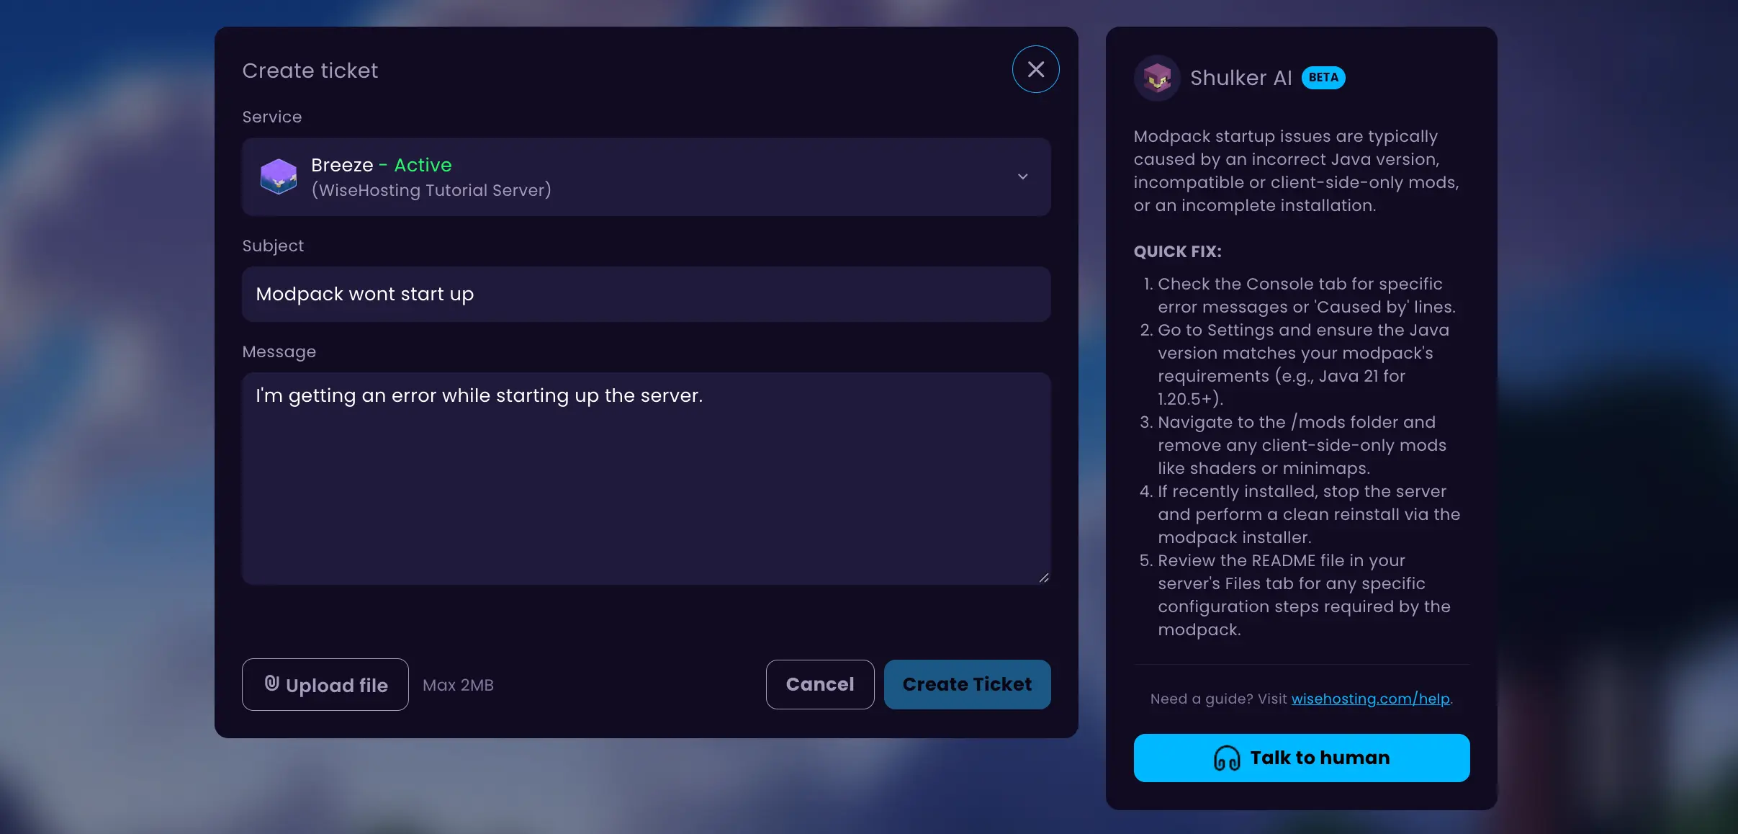
Task: Expand the Service dropdown chevron
Action: tap(1022, 176)
